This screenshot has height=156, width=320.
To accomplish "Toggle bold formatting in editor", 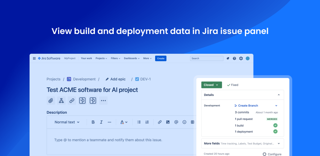I will coord(93,122).
